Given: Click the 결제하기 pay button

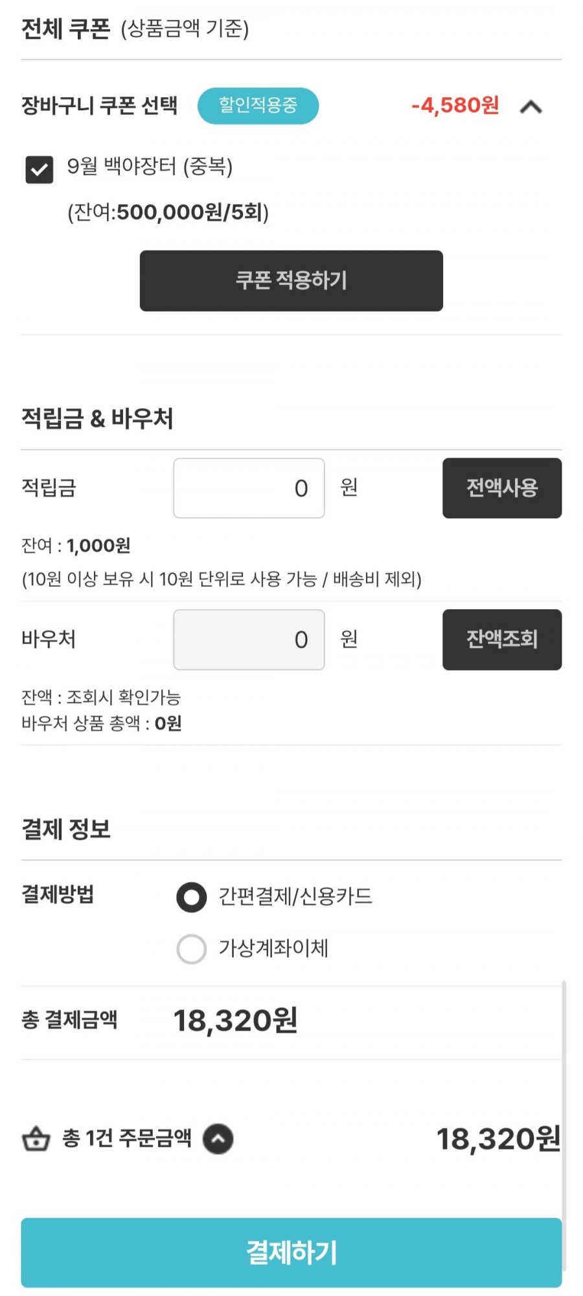Looking at the screenshot, I should pyautogui.click(x=291, y=1252).
